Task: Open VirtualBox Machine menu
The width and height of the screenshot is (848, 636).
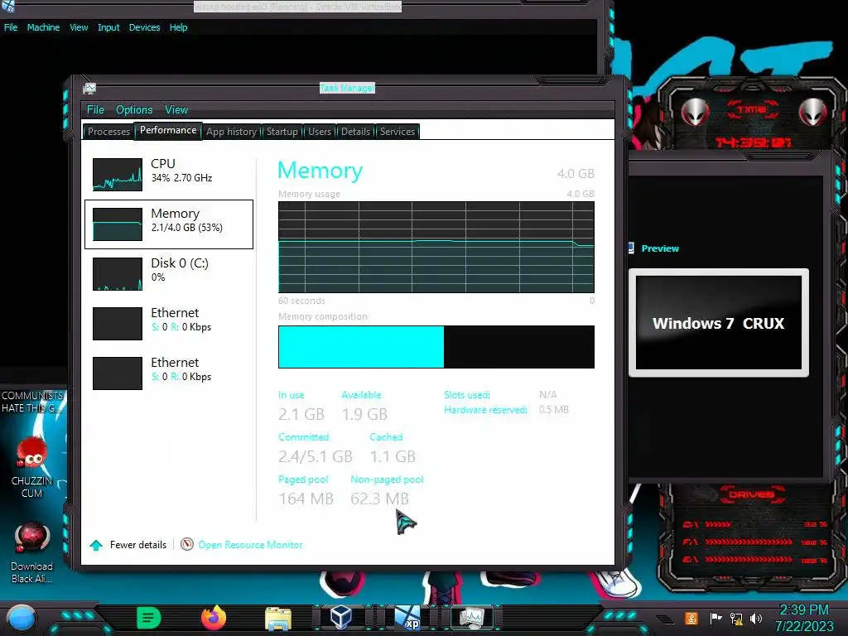Action: (43, 27)
